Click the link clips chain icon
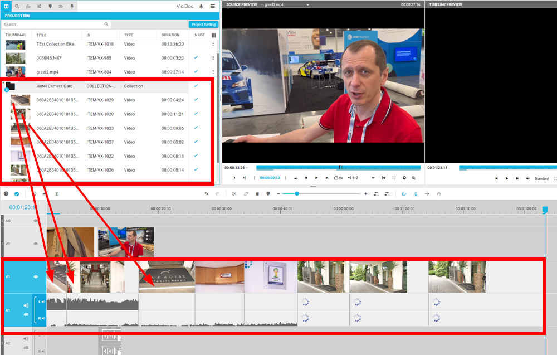This screenshot has width=557, height=355. (x=246, y=194)
